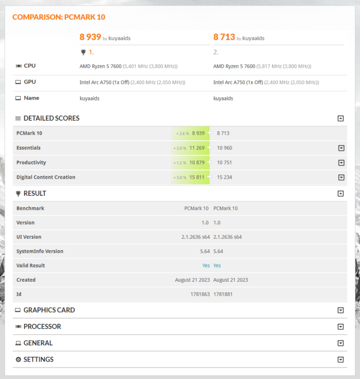This screenshot has width=360, height=379.
Task: Expand the Graphics Card section
Action: [x=340, y=310]
